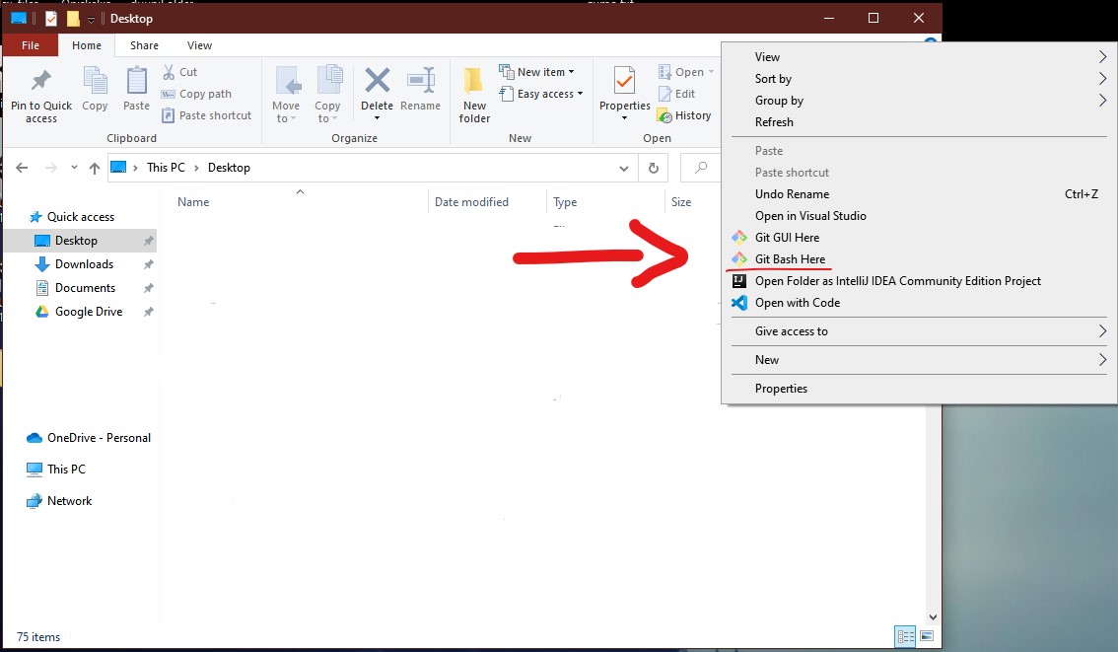Screen dimensions: 1118x652
Task: Select Downloads in Quick access sidebar
Action: (x=84, y=264)
